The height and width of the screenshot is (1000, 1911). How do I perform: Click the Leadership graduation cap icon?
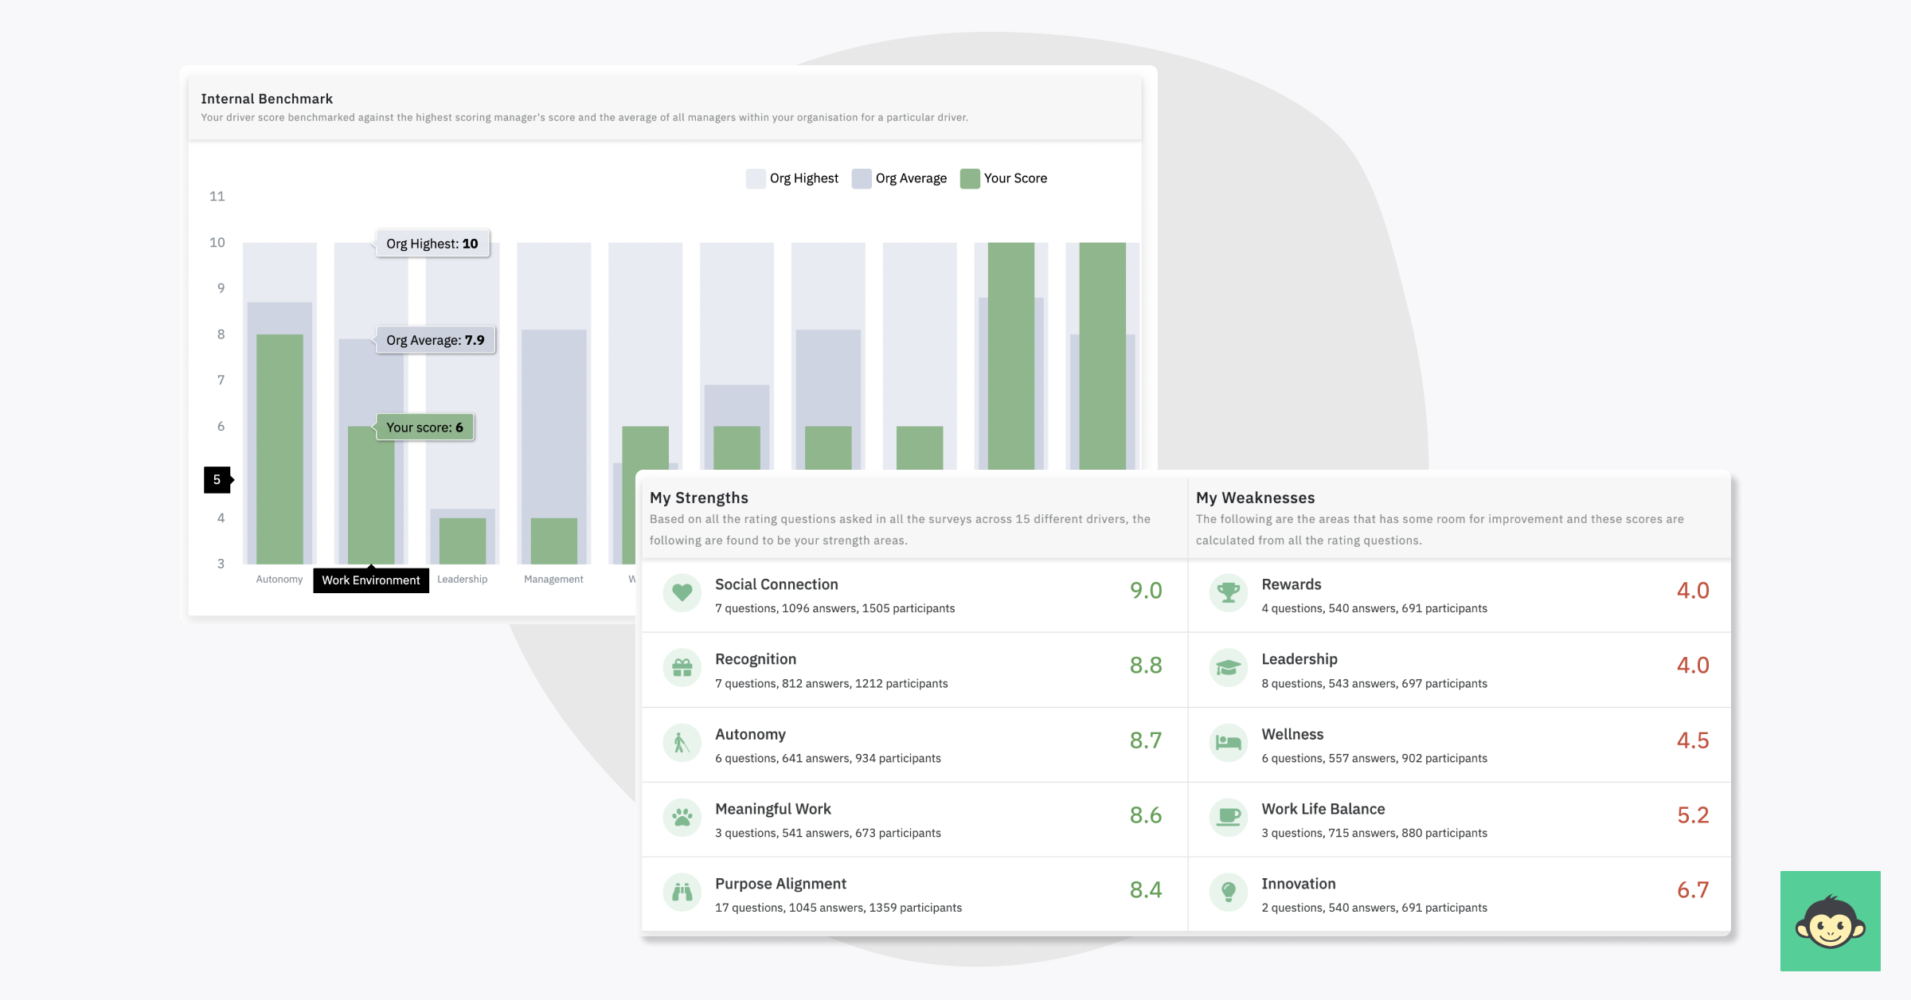point(1229,668)
